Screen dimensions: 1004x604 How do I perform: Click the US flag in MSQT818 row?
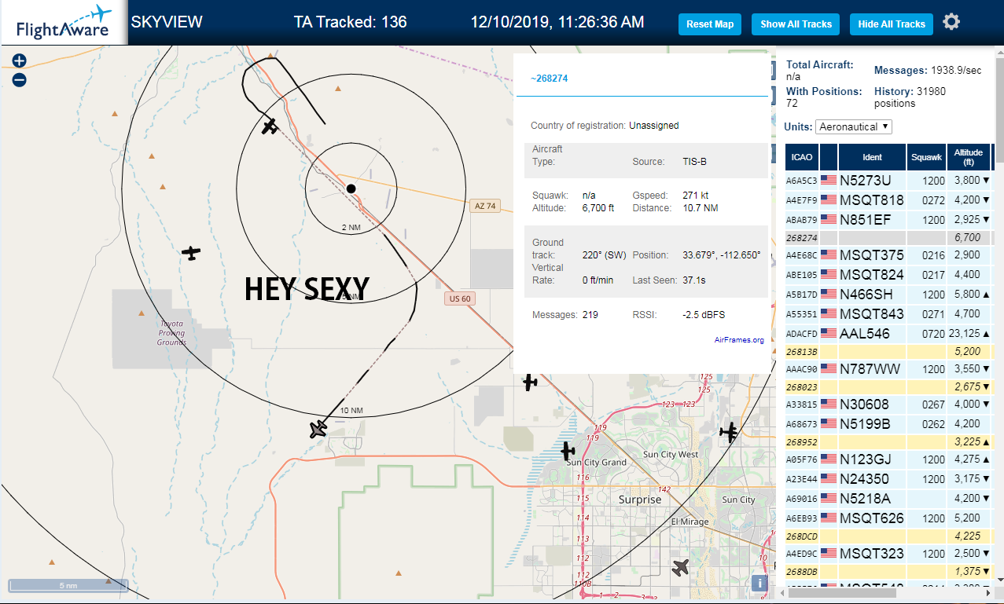coord(829,200)
